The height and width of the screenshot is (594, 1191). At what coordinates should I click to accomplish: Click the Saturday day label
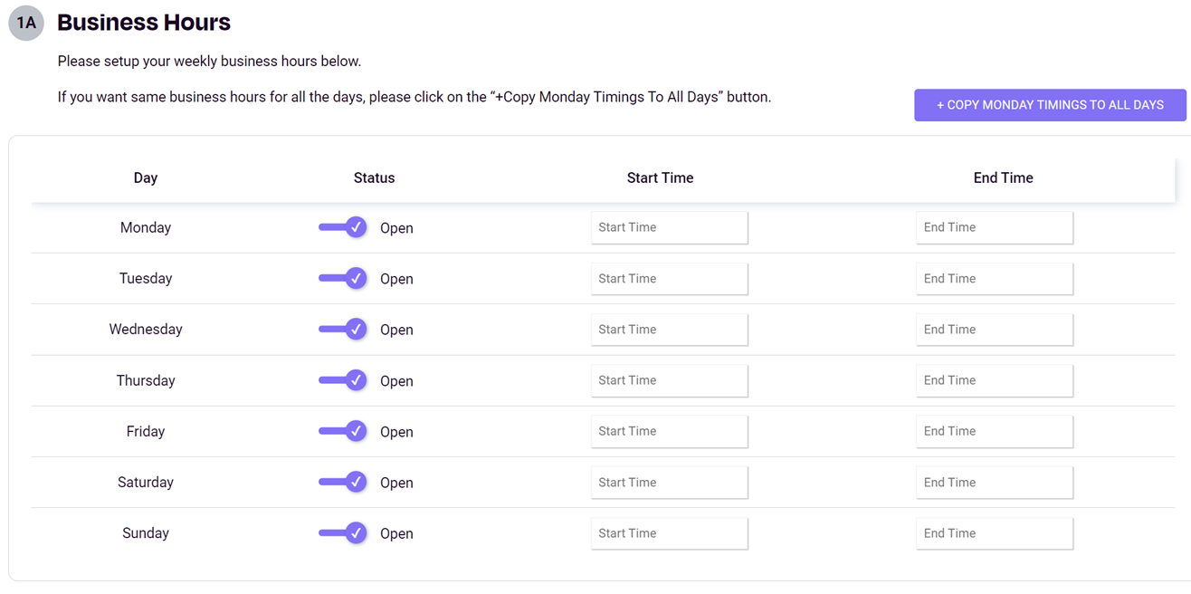[x=146, y=483]
